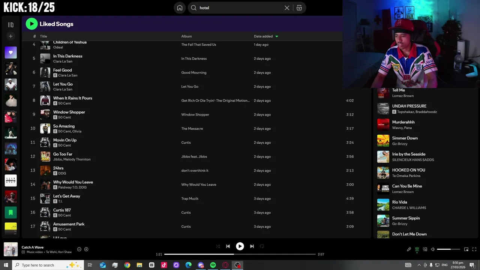Open Connect to a device

coord(425,249)
